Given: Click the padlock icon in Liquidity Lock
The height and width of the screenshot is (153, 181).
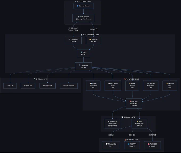Looking at the screenshot, I should tap(167, 83).
